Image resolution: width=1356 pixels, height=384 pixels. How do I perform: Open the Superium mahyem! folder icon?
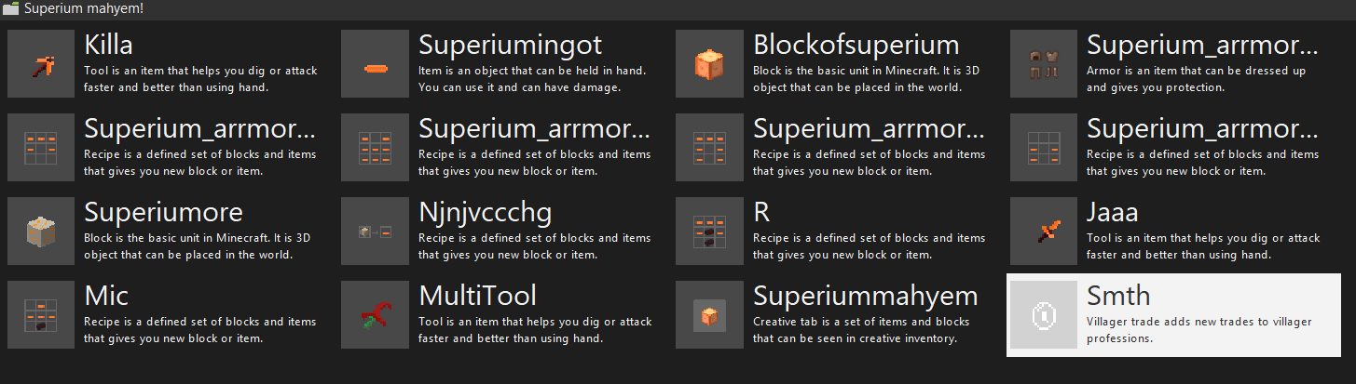click(10, 8)
